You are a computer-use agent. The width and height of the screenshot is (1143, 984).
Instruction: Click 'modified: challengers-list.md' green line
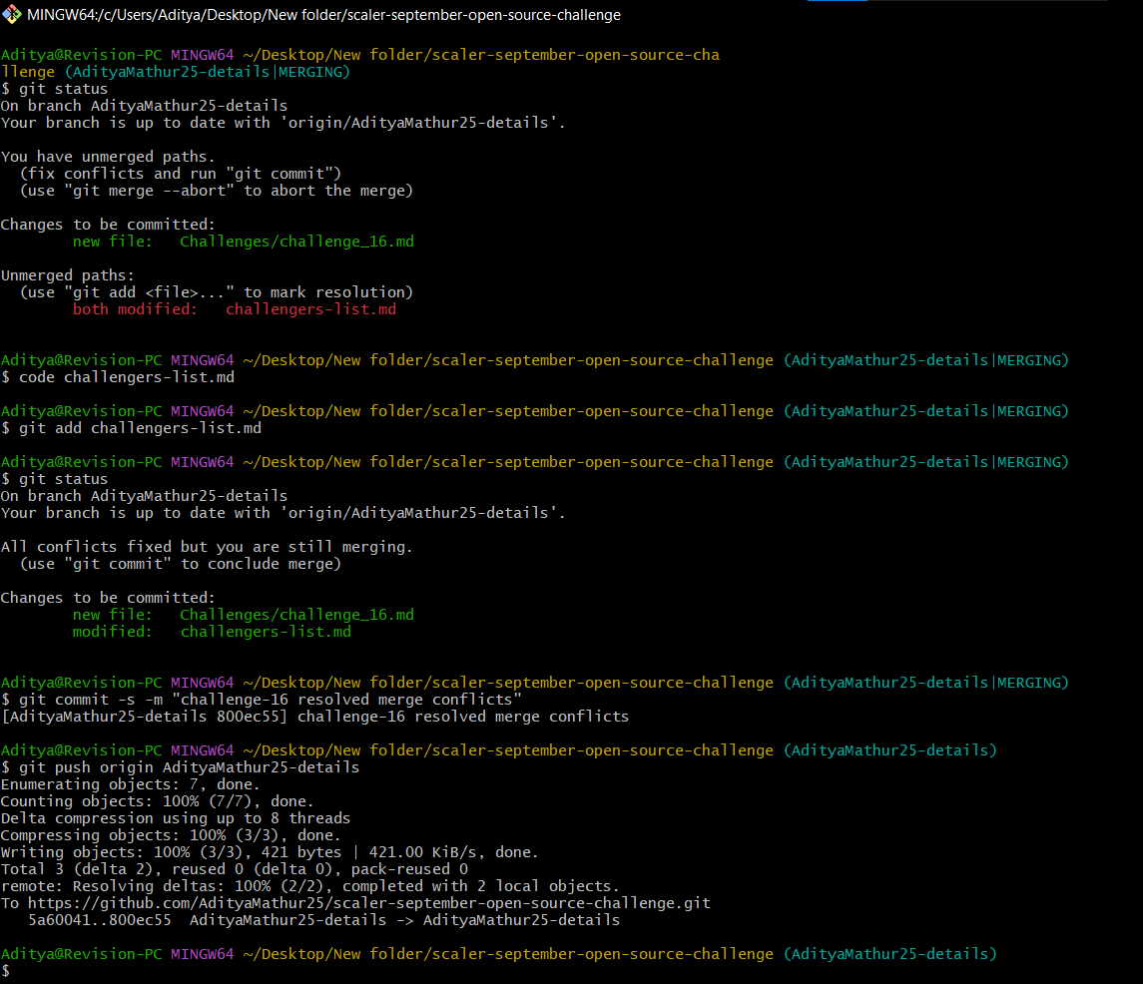[212, 632]
